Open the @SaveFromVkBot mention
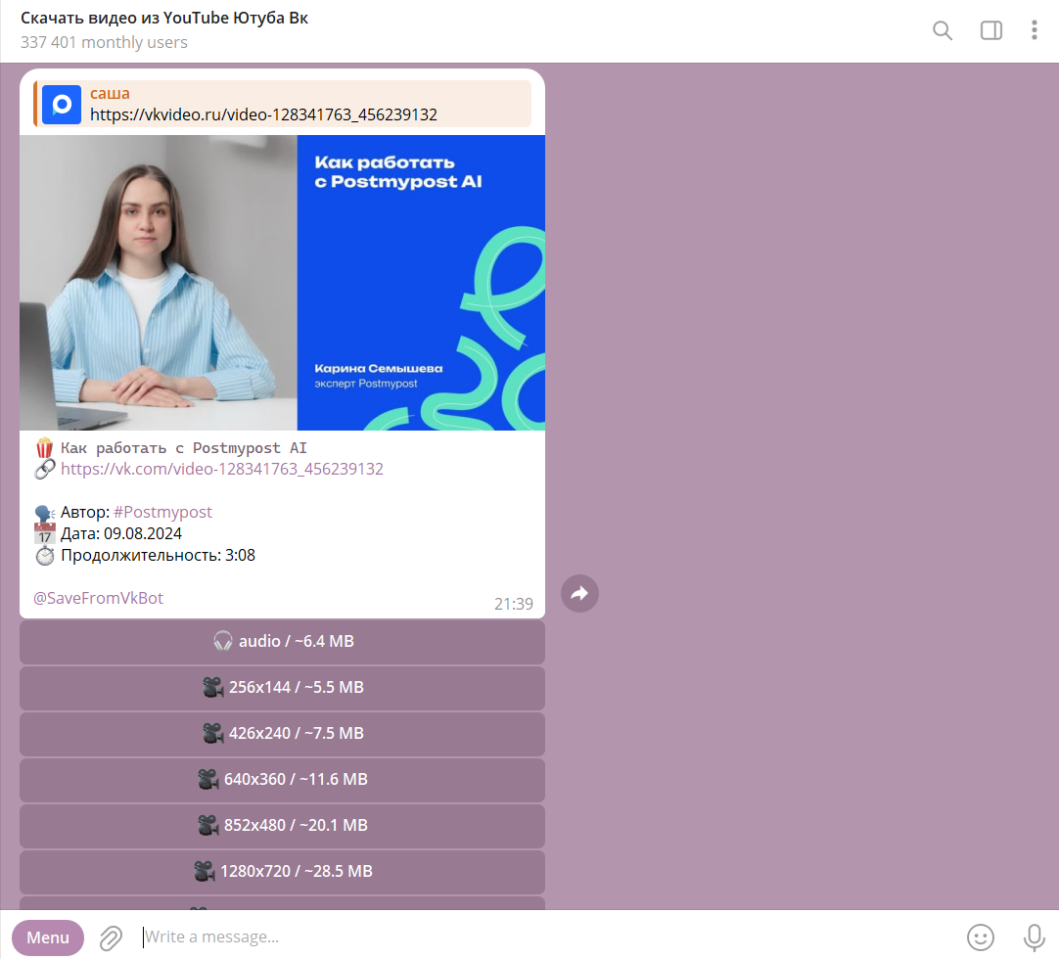Viewport: 1059px width, 959px height. (x=99, y=598)
